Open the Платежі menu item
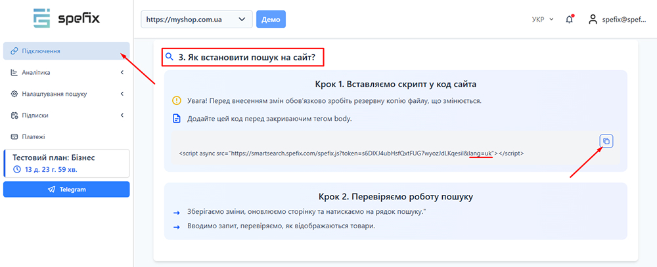This screenshot has height=267, width=657. click(x=66, y=136)
